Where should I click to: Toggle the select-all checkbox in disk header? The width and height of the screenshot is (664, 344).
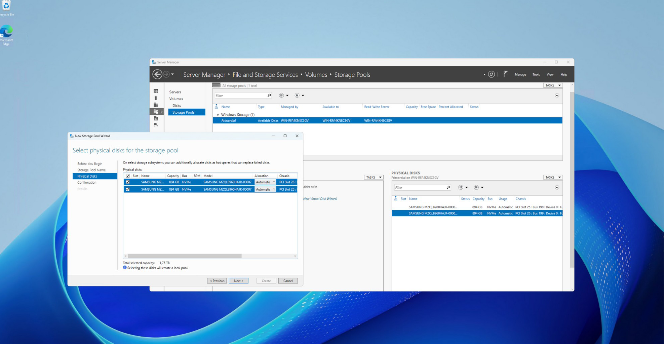click(128, 176)
